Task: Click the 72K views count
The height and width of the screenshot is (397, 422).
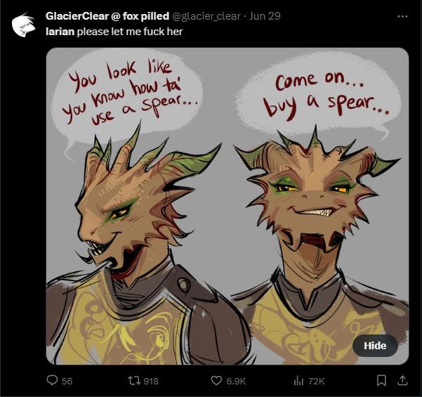Action: [x=317, y=381]
